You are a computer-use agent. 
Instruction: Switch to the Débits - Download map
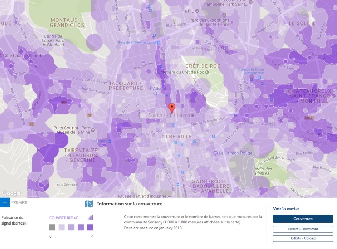coord(303,229)
